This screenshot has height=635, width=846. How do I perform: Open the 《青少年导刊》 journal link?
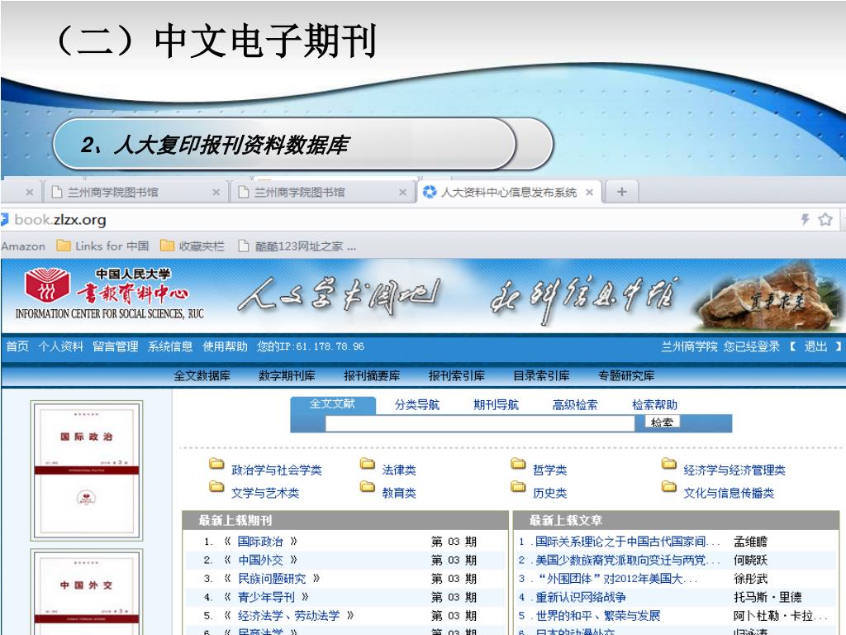tap(267, 597)
